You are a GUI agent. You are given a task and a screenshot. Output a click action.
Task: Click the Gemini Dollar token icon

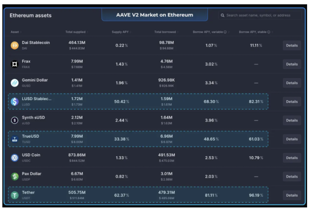pyautogui.click(x=14, y=83)
